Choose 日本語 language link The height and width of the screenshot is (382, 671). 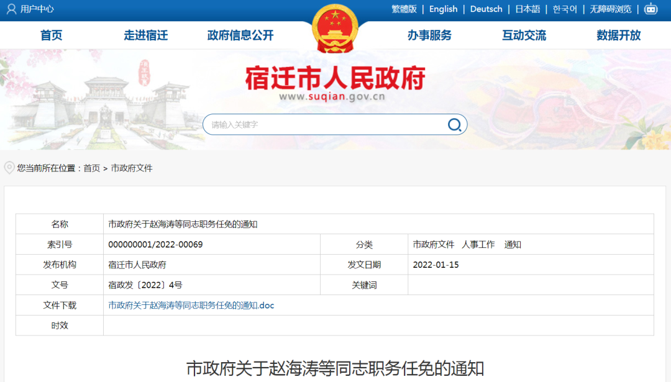[x=527, y=9]
